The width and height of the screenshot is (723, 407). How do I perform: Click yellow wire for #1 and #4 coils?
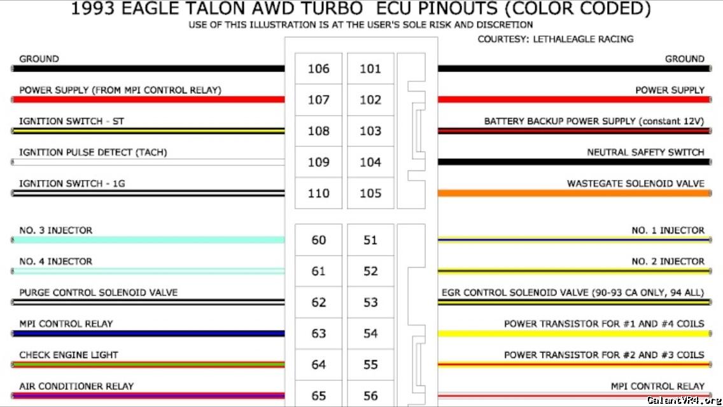[573, 334]
